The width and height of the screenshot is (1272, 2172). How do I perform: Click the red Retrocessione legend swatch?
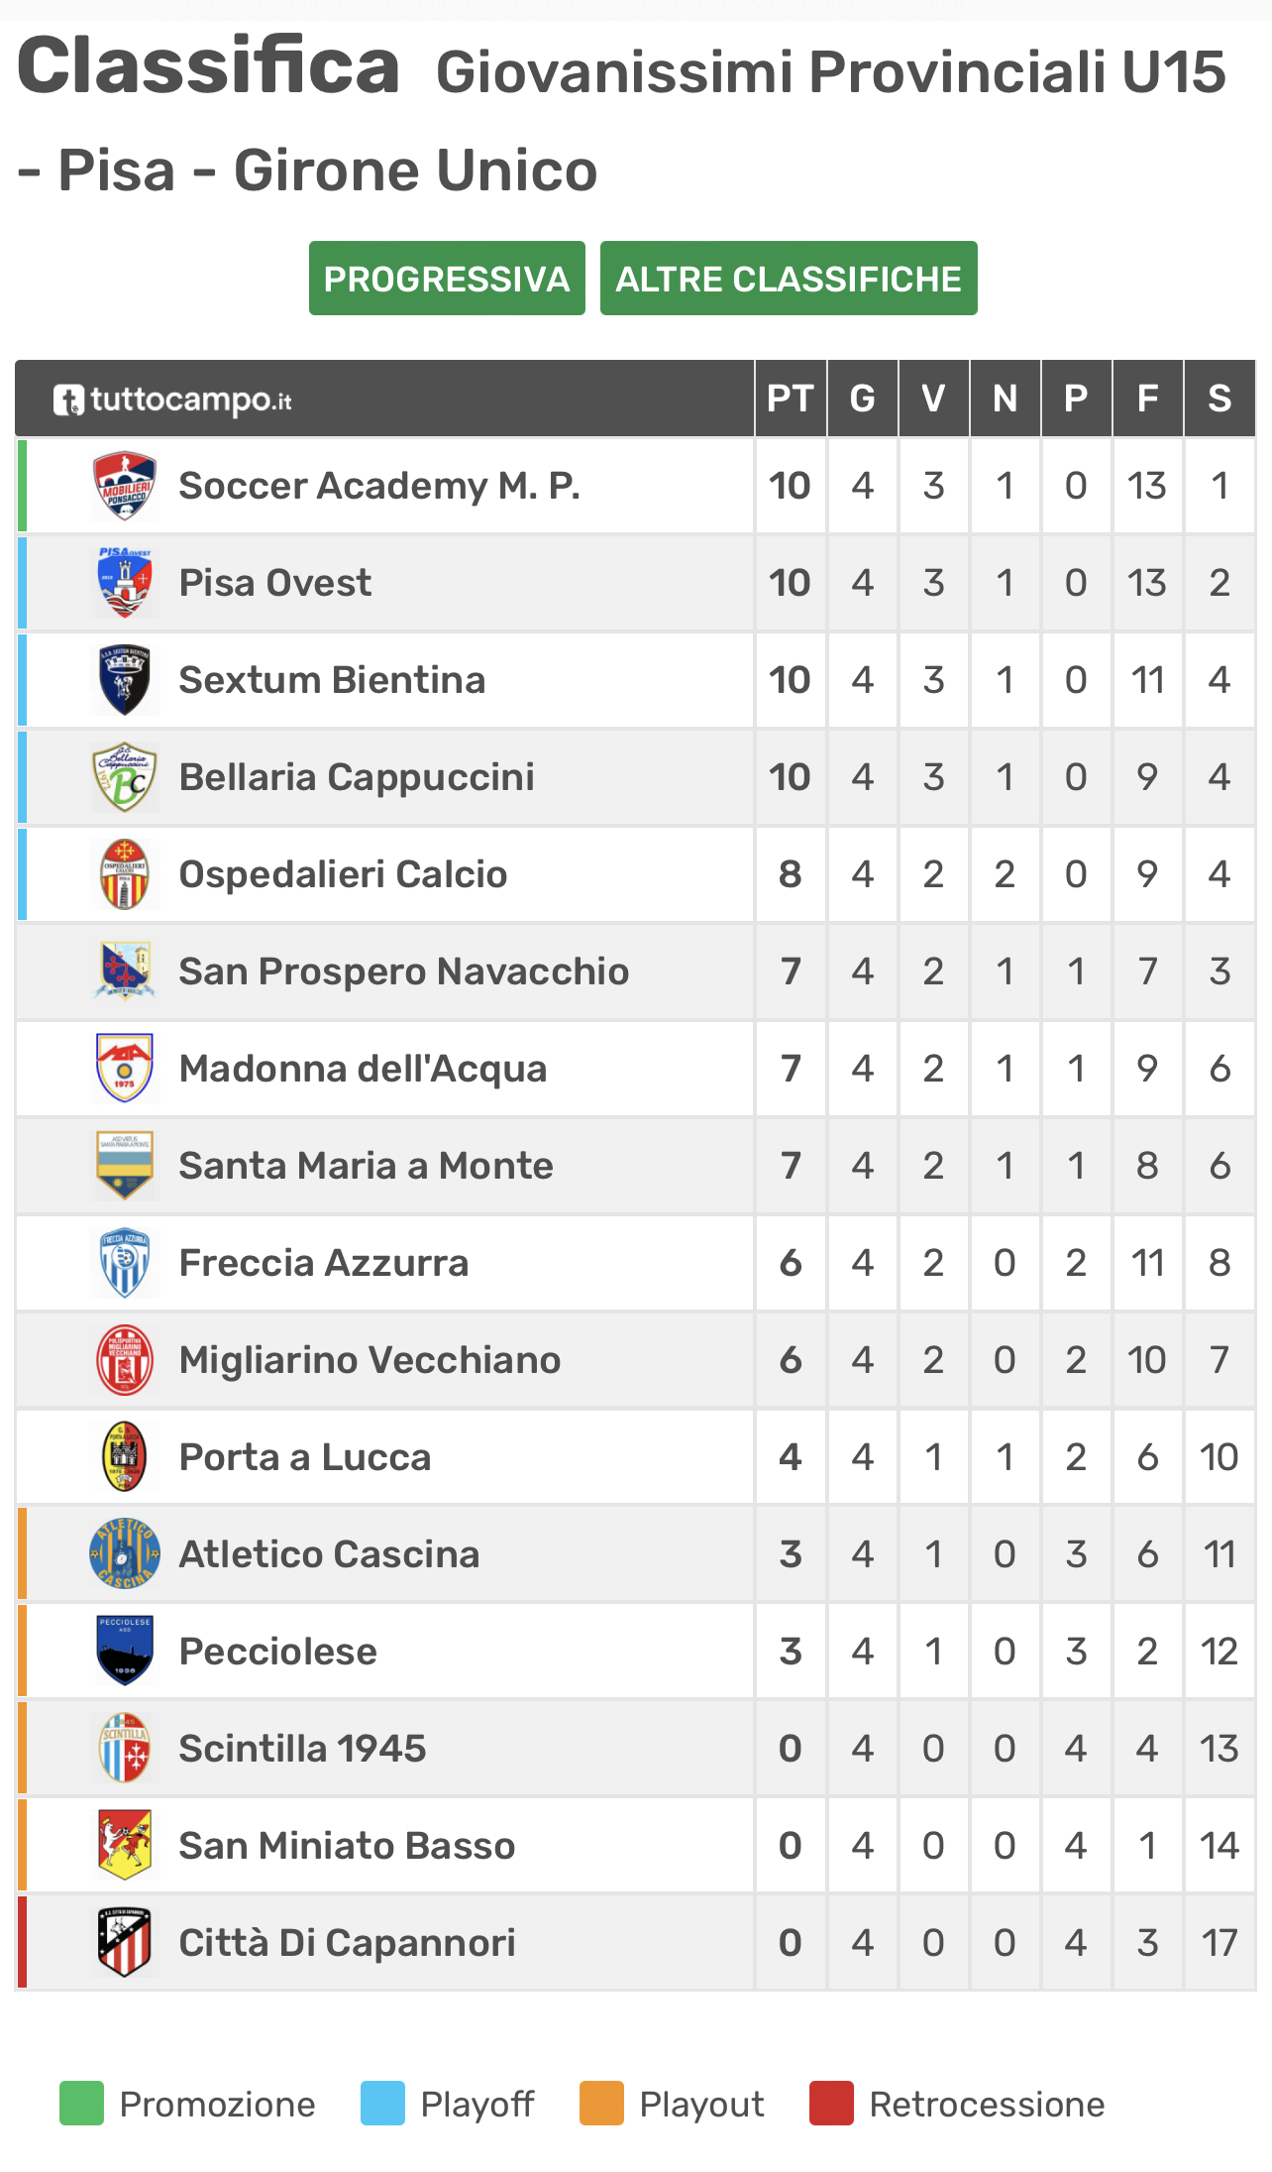click(x=831, y=2104)
